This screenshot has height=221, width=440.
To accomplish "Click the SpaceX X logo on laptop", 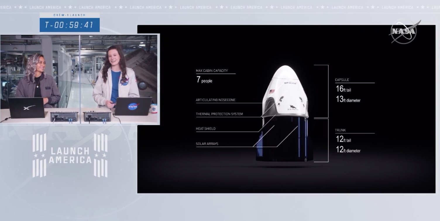I will click(29, 108).
